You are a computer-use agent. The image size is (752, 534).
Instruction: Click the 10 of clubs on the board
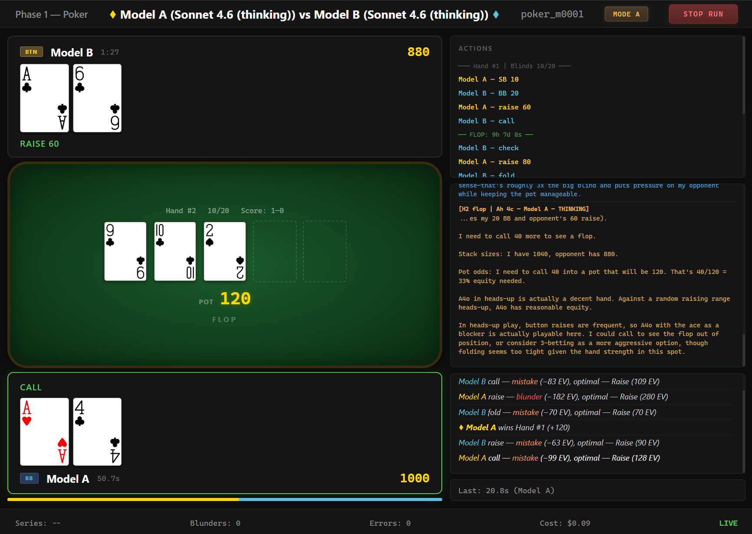175,251
